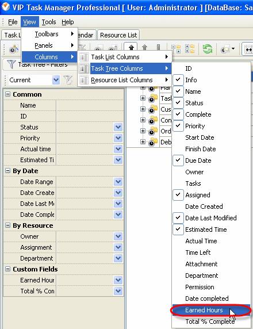The image size is (253, 329).
Task: Enable the Permission column
Action: 211,287
